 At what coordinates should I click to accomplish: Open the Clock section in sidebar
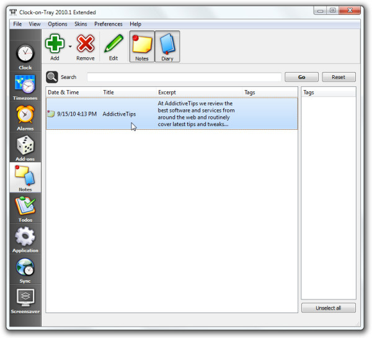click(25, 57)
